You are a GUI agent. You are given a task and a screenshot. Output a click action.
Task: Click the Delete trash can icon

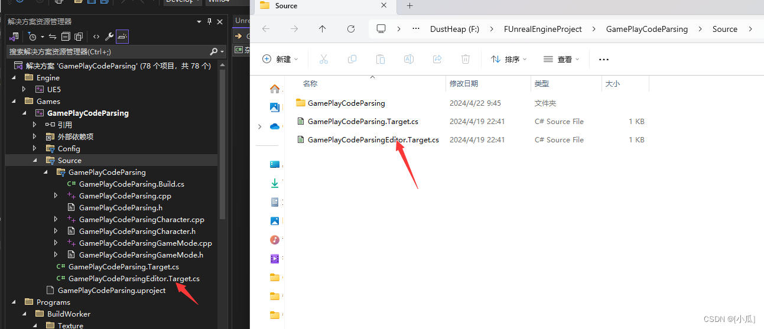pyautogui.click(x=466, y=59)
